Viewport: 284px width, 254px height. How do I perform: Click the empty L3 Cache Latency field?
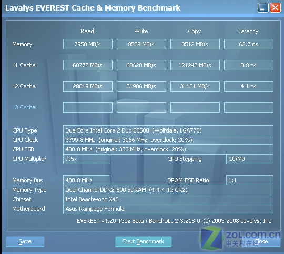(248, 107)
